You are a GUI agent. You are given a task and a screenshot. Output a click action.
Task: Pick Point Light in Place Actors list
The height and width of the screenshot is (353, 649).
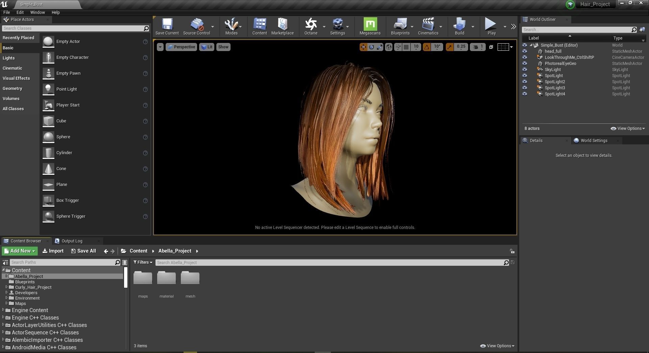tap(95, 89)
